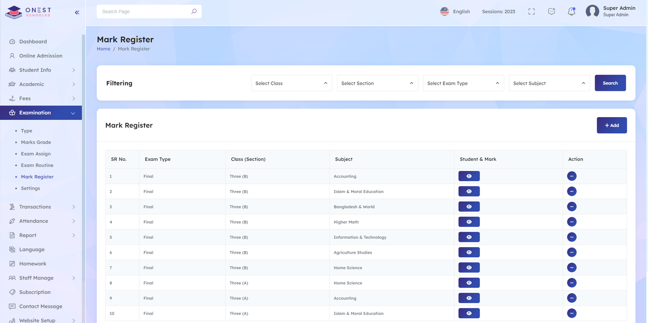Viewport: 648px width, 323px height.
Task: Open the Marks Grade submenu item
Action: click(x=36, y=142)
